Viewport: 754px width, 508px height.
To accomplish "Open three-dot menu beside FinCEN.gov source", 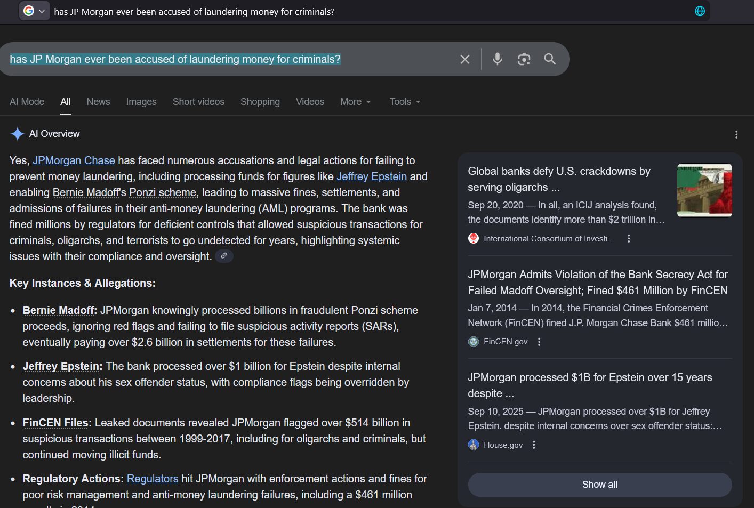I will click(x=539, y=342).
